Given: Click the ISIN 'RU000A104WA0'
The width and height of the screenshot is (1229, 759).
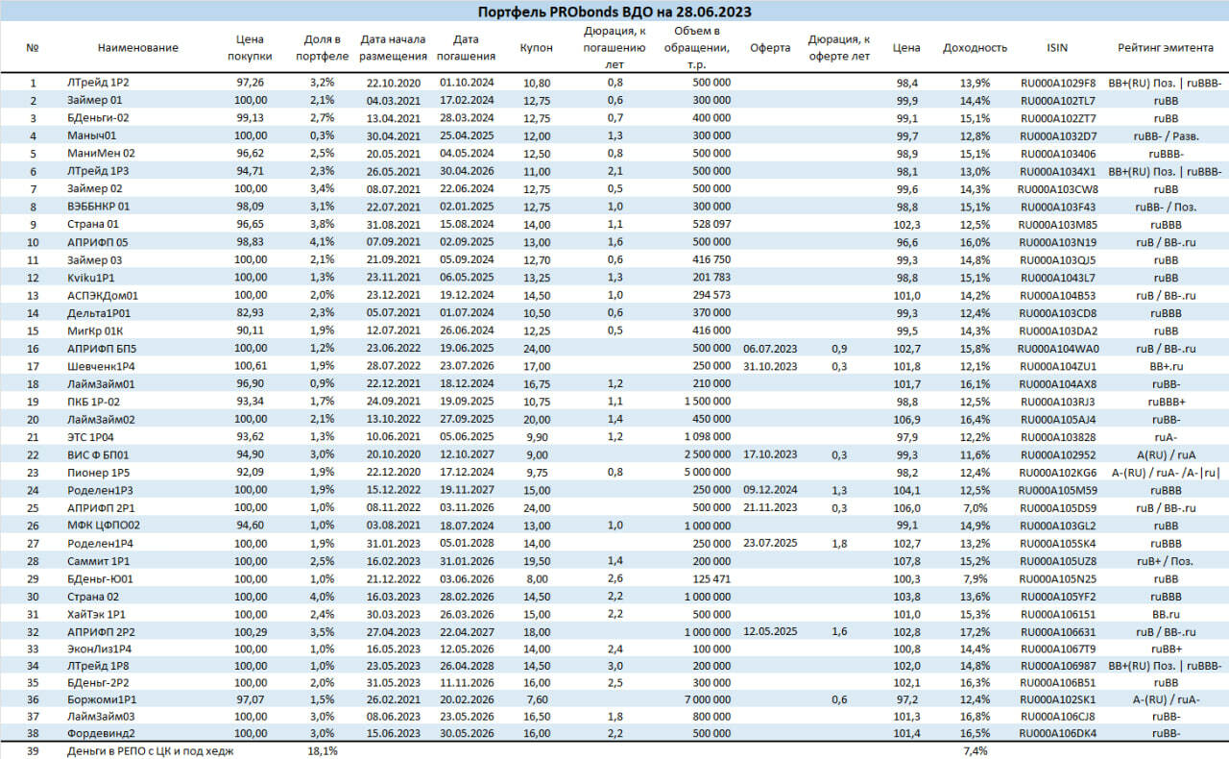Looking at the screenshot, I should 1057,348.
